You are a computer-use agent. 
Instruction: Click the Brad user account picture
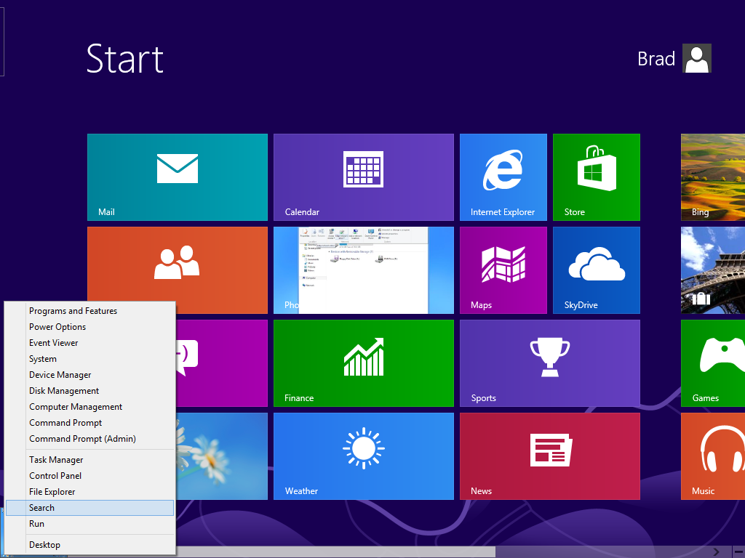696,58
